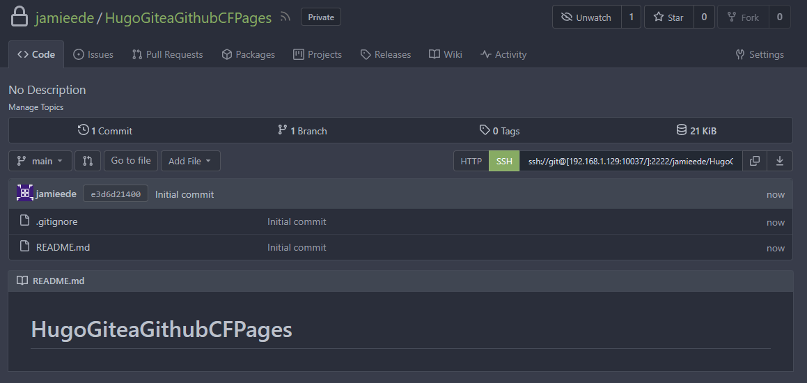Screen dimensions: 807x383
Task: Open the 1 Commit history link
Action: (105, 130)
